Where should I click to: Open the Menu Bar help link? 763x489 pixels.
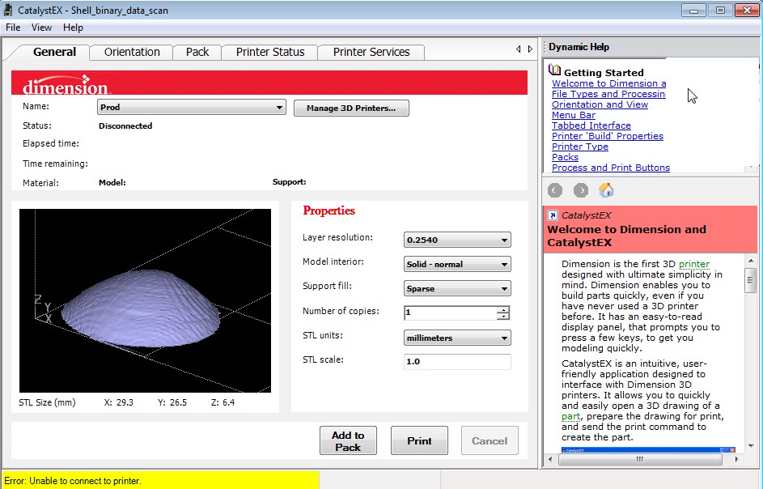[573, 115]
